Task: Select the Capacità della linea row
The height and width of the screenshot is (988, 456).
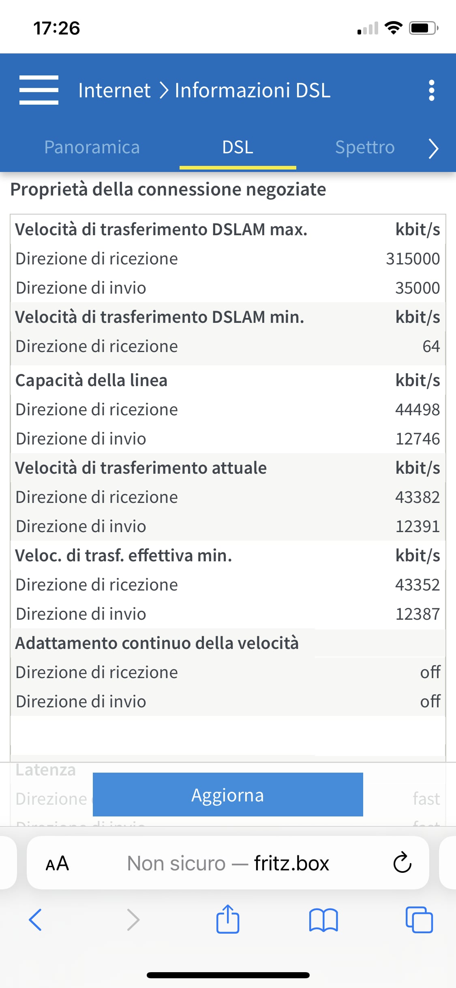Action: pos(228,380)
